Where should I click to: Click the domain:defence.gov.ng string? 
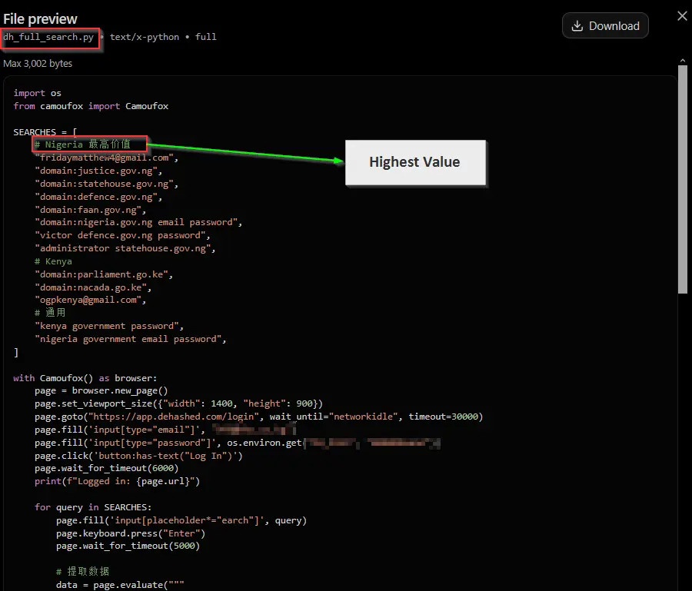click(x=98, y=197)
